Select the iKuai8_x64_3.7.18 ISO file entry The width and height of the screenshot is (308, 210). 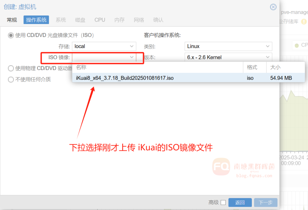coord(125,78)
